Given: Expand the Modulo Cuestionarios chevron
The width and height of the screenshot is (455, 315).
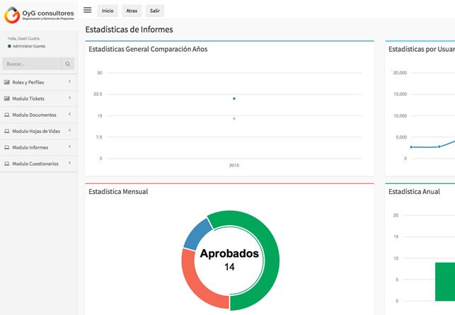Looking at the screenshot, I should (70, 164).
